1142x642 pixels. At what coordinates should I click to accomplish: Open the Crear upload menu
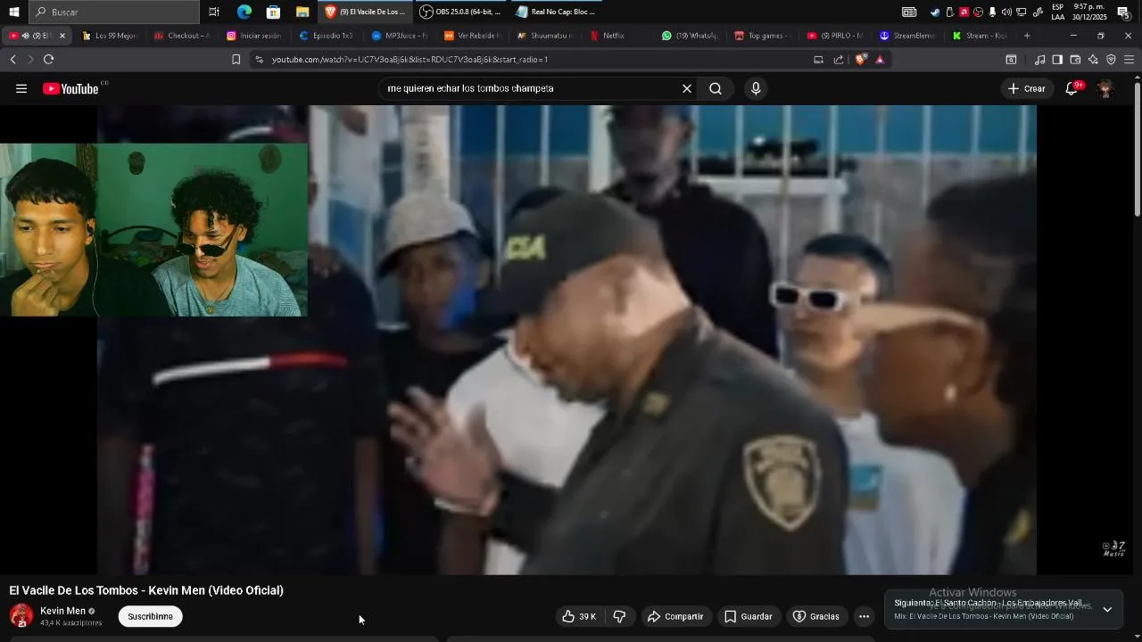(1027, 88)
